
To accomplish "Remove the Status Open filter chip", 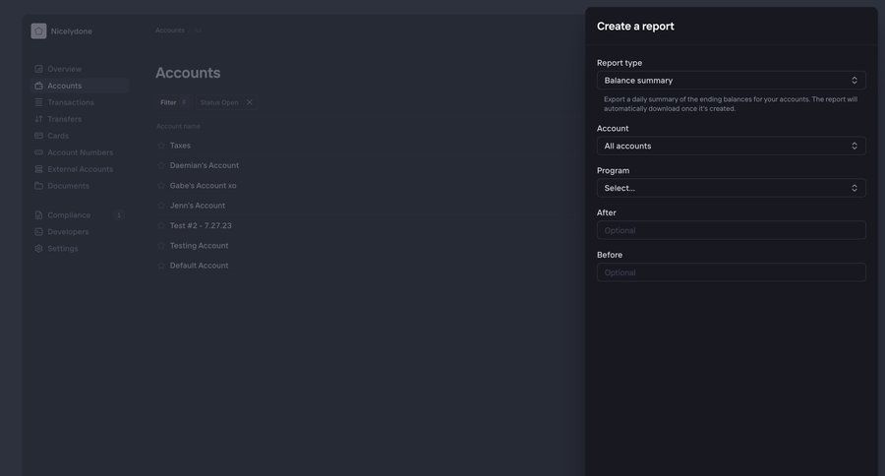I will (x=249, y=102).
